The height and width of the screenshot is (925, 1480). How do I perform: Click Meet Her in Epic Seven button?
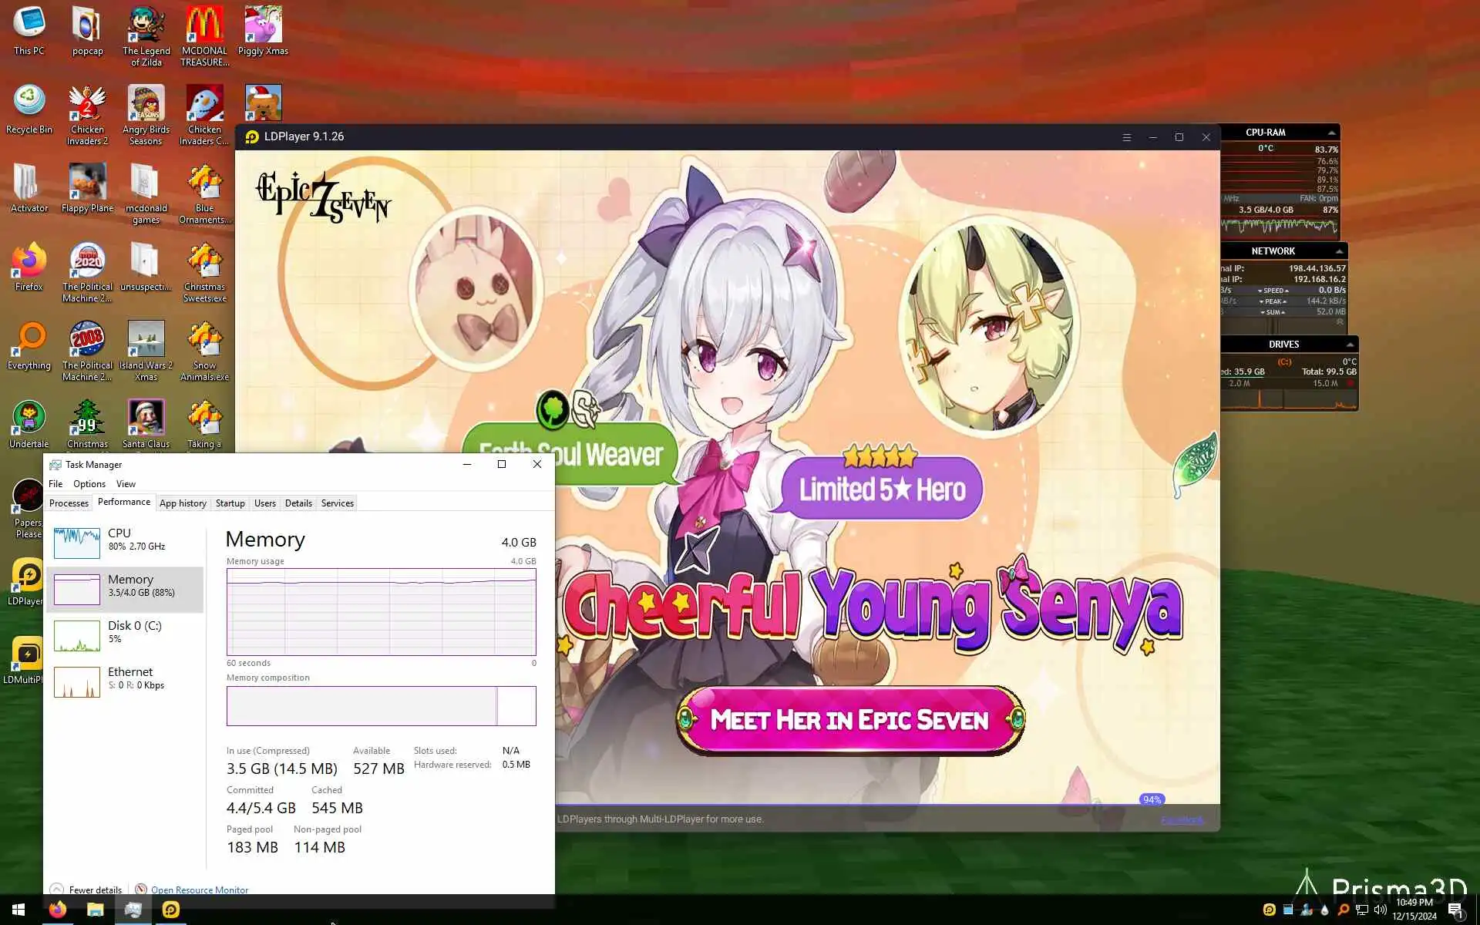tap(850, 720)
